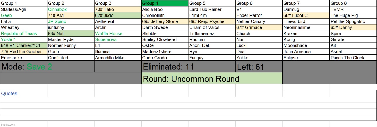Click the Cinnabox cell in Group 2
Image resolution: width=377 pixels, height=127 pixels.
point(71,9)
